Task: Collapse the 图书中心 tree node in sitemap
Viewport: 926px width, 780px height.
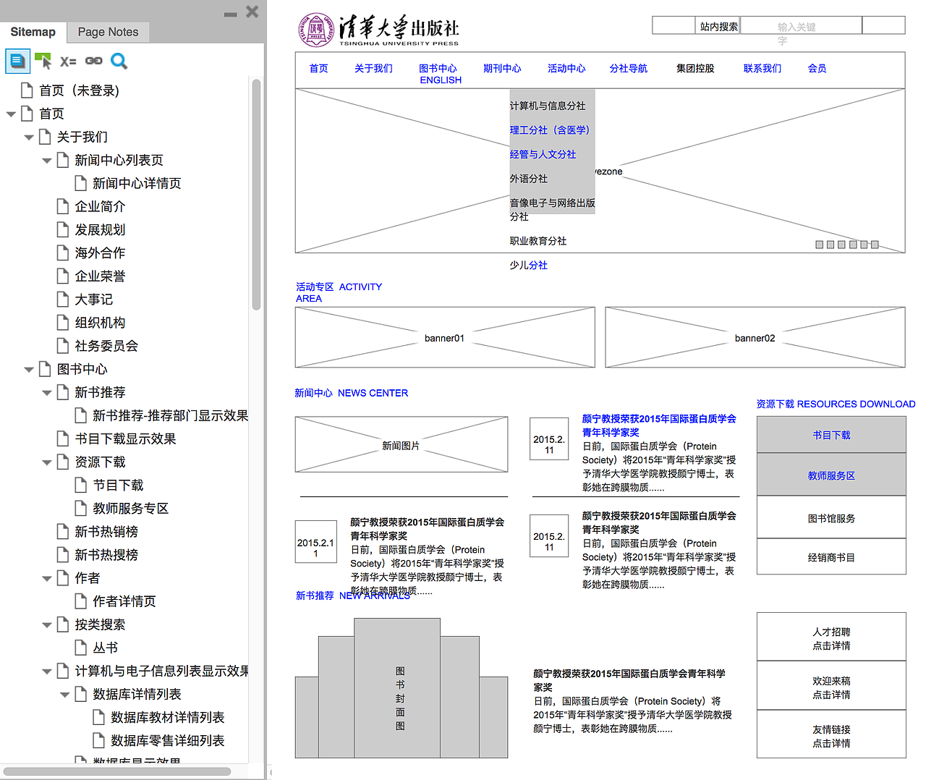Action: 29,370
